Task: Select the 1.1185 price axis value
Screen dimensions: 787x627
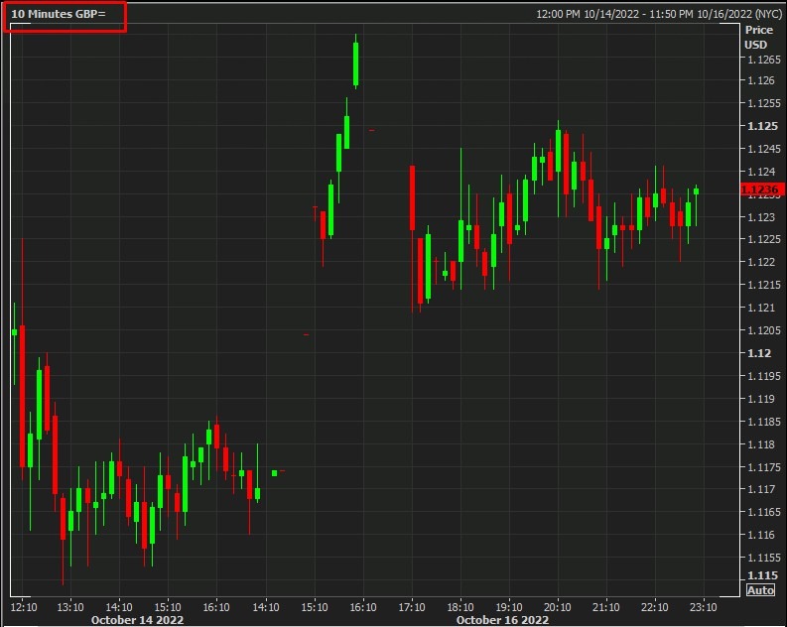Action: [764, 422]
